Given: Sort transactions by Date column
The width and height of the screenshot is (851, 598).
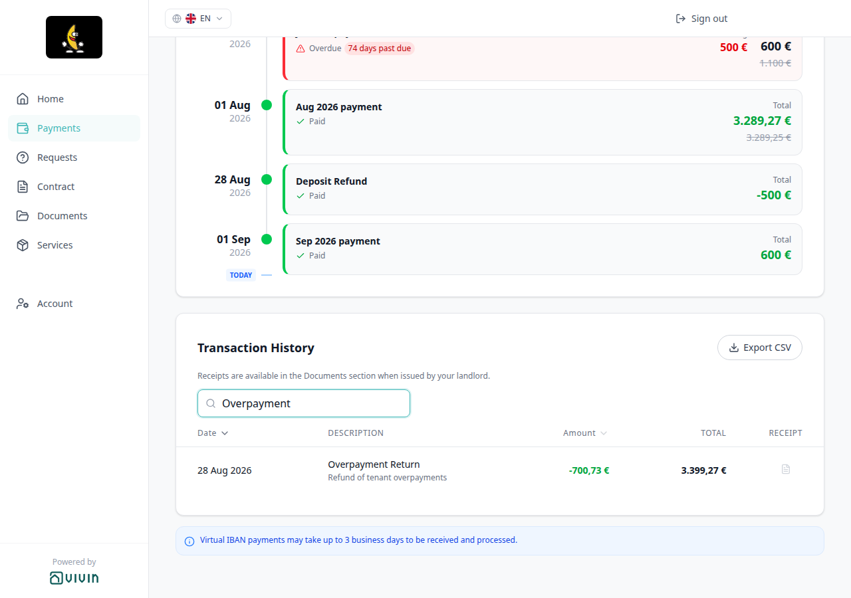Looking at the screenshot, I should 213,433.
